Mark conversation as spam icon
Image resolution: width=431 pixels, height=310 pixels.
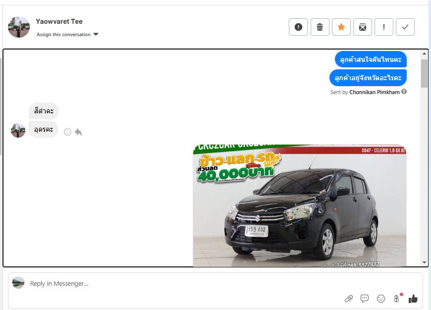point(298,27)
